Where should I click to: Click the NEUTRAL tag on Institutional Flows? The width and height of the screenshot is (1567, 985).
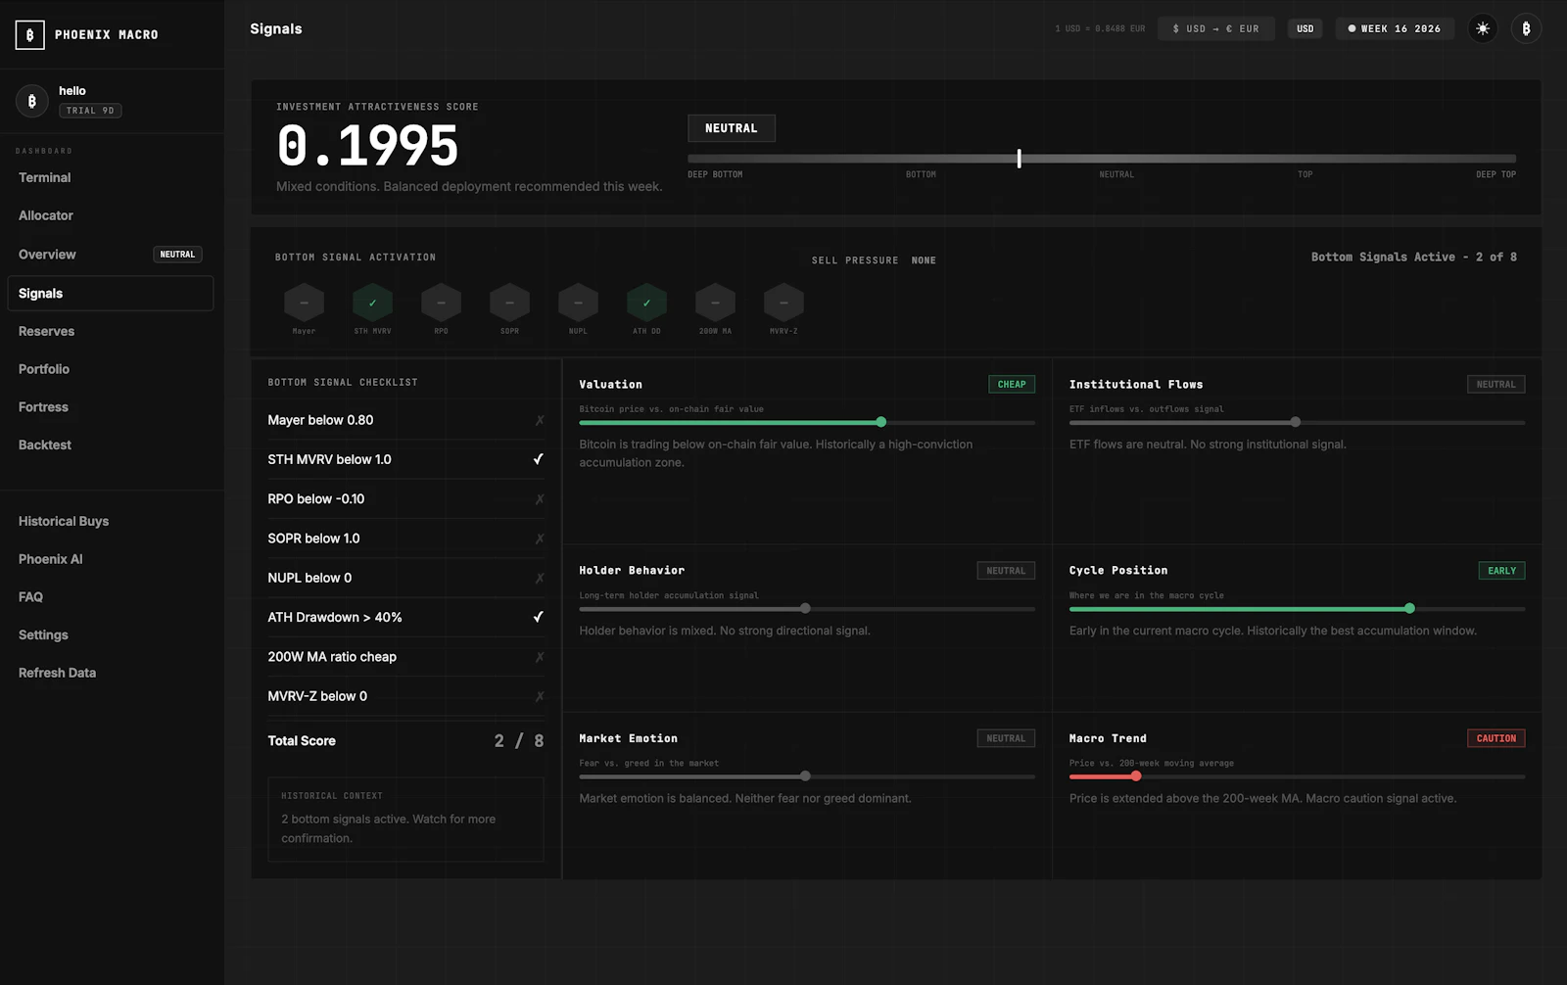[x=1496, y=385]
